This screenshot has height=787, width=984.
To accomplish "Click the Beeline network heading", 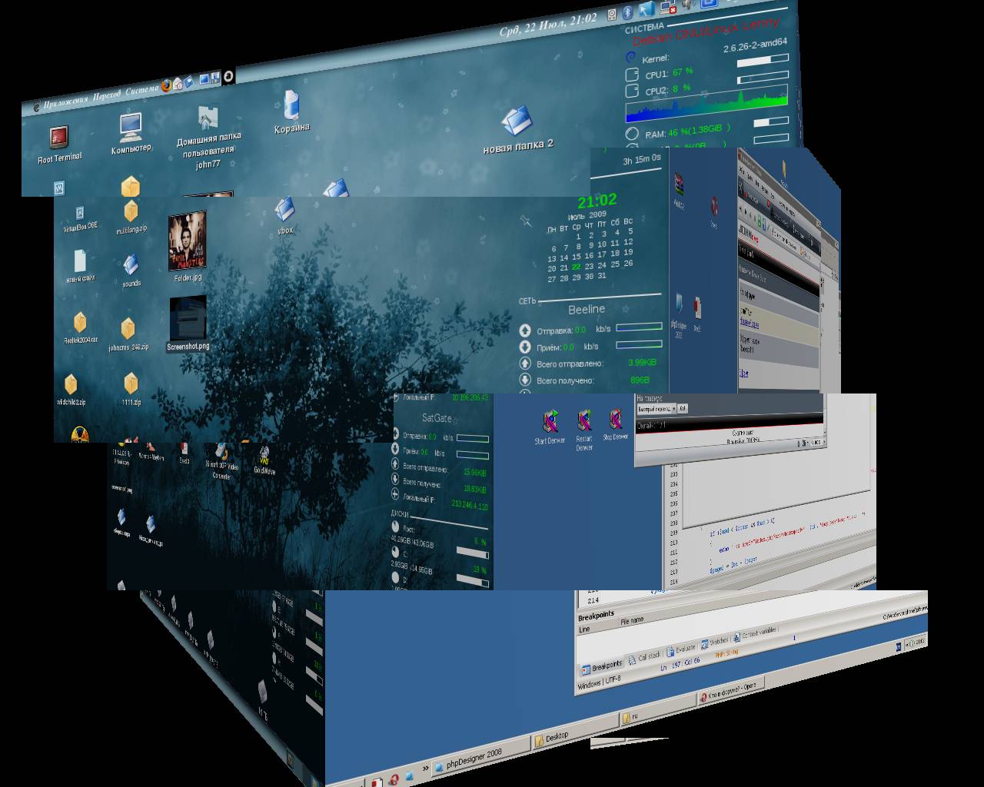I will pyautogui.click(x=587, y=309).
